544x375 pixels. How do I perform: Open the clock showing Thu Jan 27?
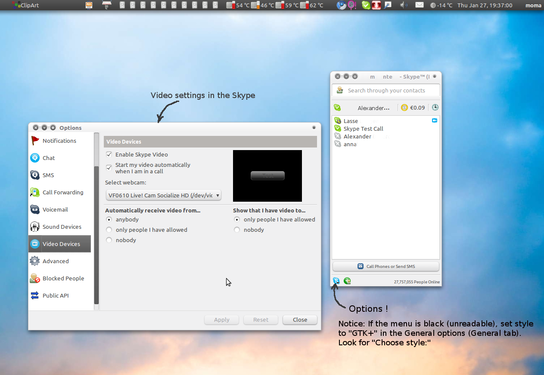tap(485, 5)
